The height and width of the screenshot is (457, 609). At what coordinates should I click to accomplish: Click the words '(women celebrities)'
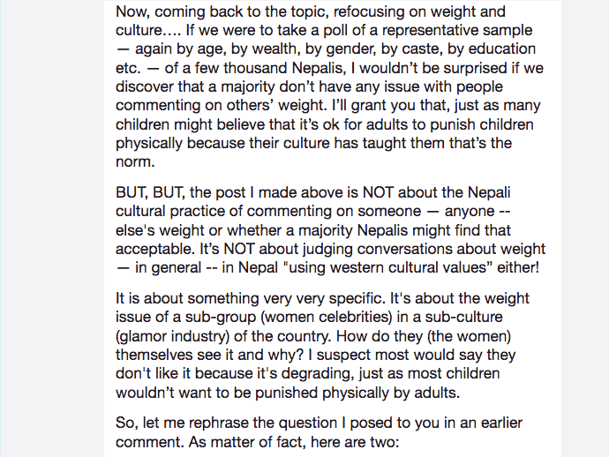coord(327,318)
